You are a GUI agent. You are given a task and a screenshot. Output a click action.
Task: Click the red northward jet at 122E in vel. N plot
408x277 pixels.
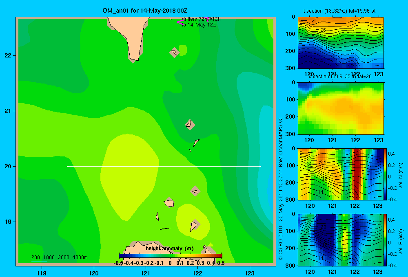[357, 174]
